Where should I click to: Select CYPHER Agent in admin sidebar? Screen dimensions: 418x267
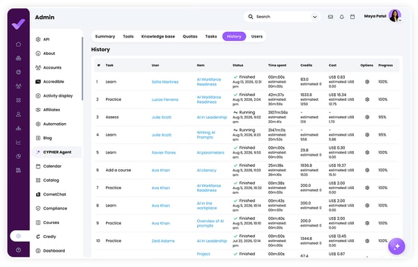[x=57, y=152]
